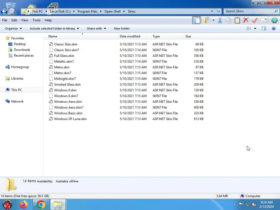Select the Full Glass.skin file
The image size is (280, 210).
[64, 56]
